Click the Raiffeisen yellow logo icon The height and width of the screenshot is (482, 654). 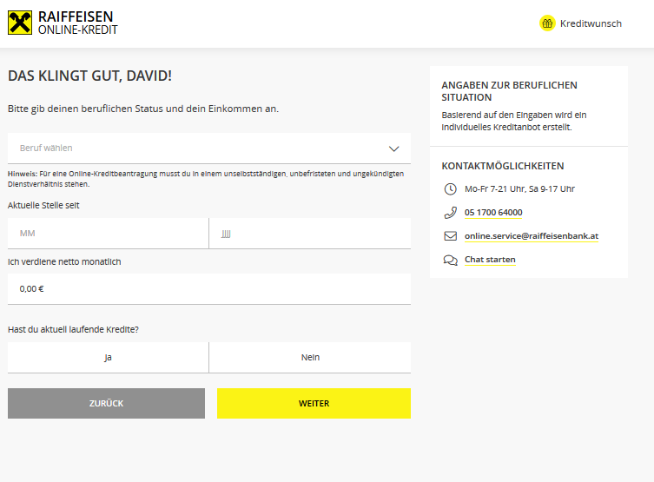[x=20, y=23]
